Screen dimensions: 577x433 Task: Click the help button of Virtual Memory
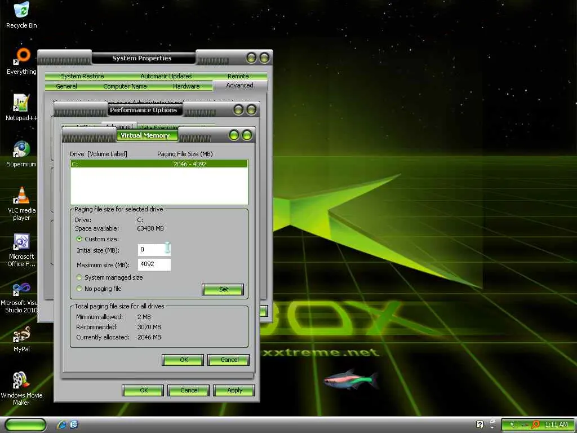234,135
